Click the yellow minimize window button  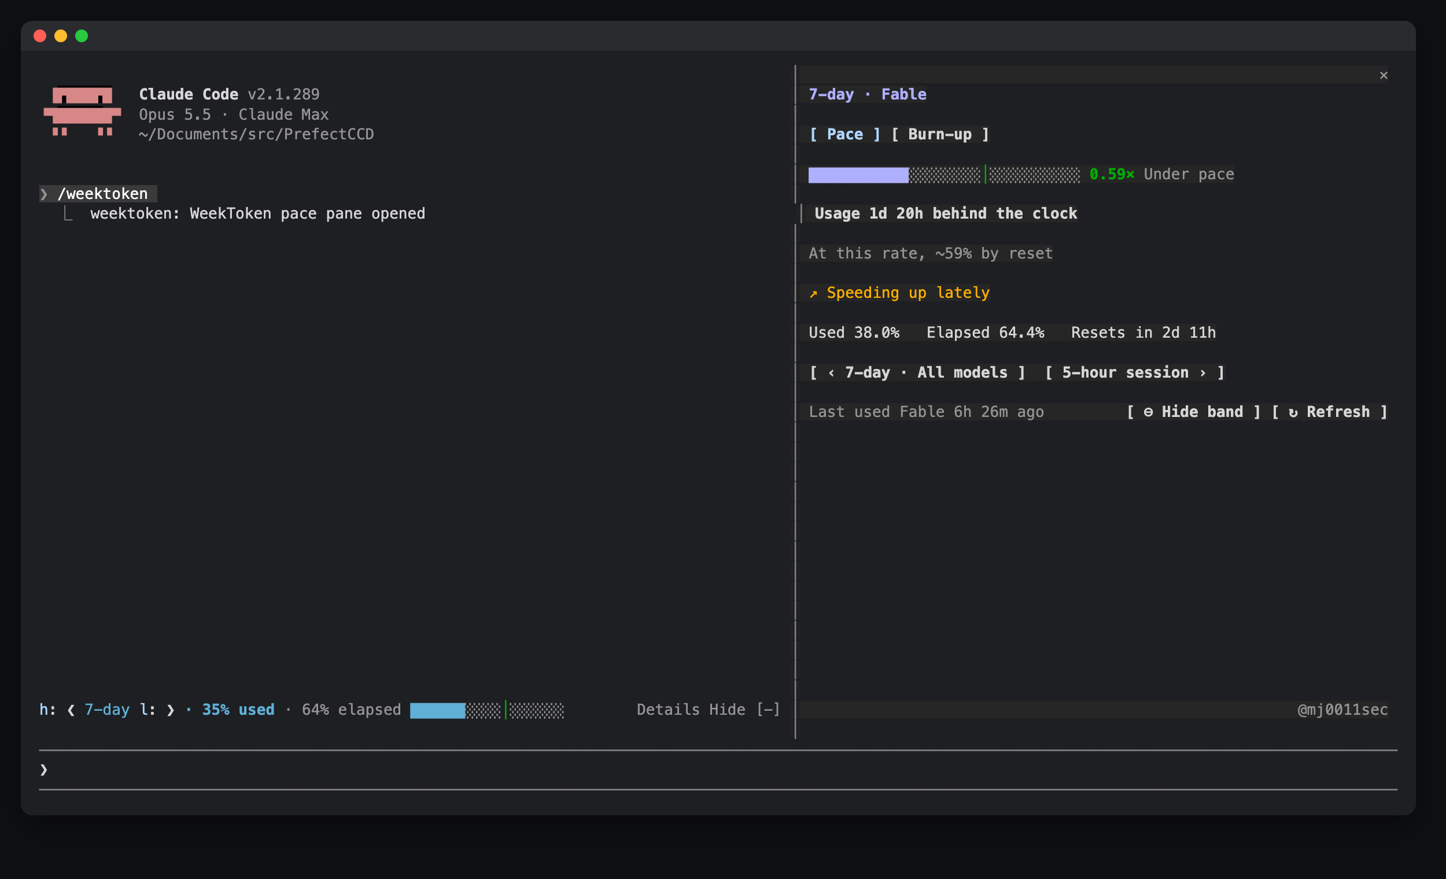61,36
